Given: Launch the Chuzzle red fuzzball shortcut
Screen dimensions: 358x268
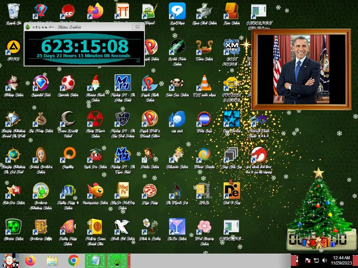Looking at the screenshot, I should [68, 11].
